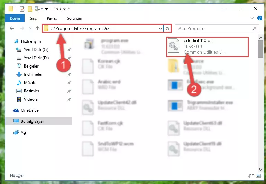The image size is (266, 184).
Task: Select the program.exe file
Action: pos(114,46)
